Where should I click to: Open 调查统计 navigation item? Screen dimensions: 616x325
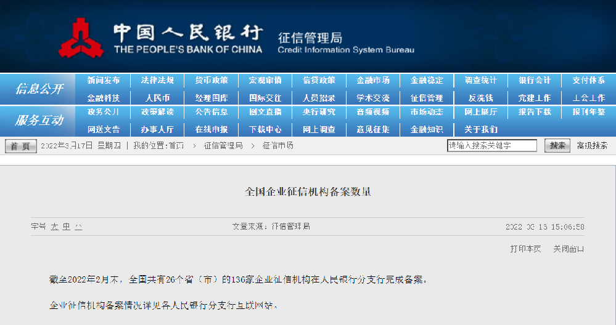tap(481, 81)
